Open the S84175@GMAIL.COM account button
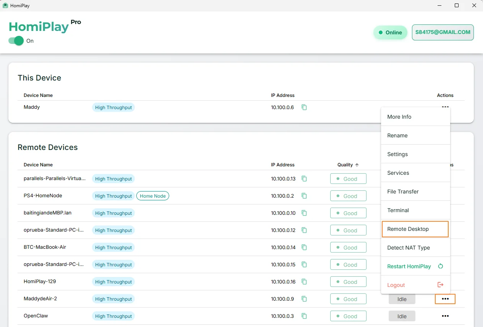The height and width of the screenshot is (327, 483). pos(443,32)
